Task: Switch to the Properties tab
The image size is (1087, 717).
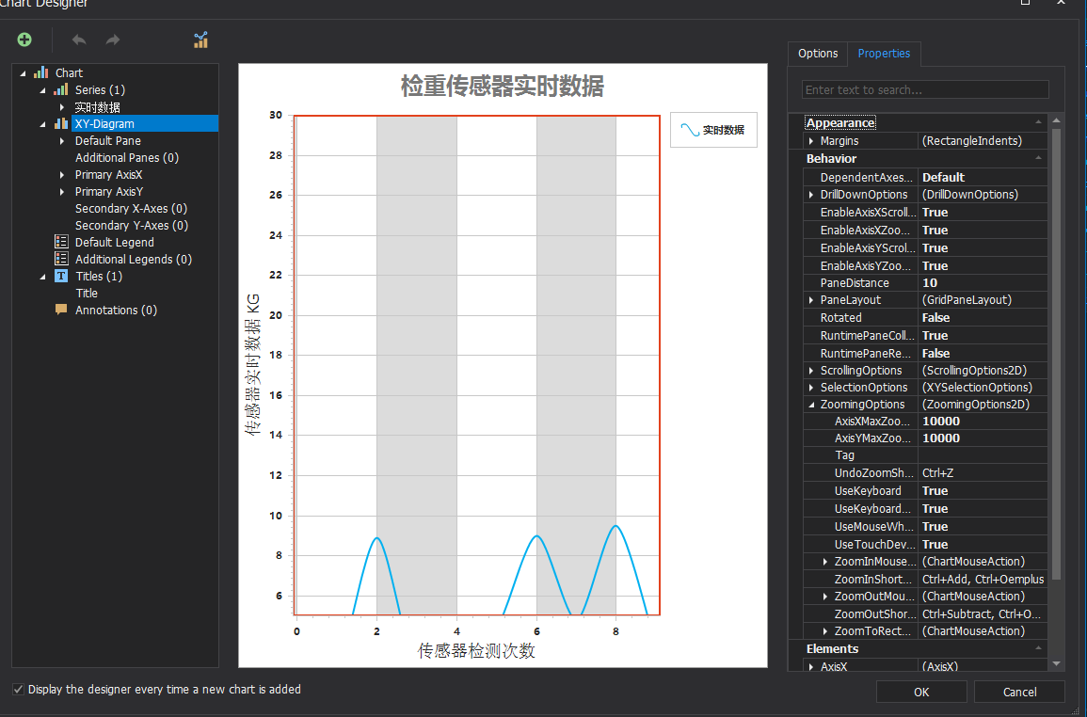Action: coord(884,54)
